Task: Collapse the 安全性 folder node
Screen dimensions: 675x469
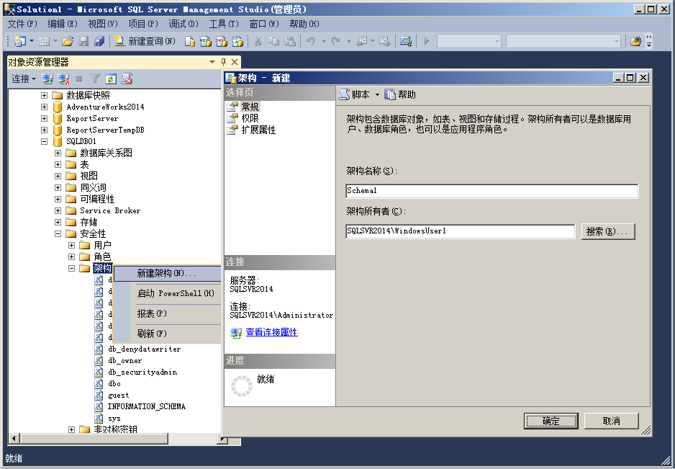Action: (58, 233)
